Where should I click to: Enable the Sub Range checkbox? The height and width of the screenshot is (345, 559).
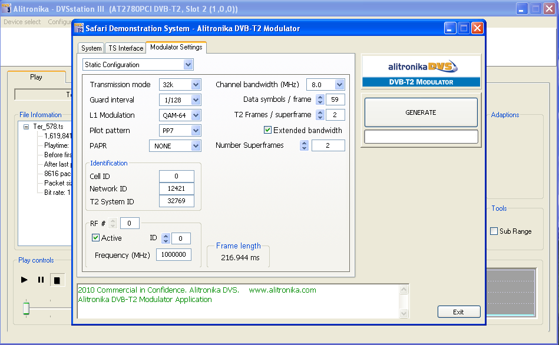tap(494, 231)
